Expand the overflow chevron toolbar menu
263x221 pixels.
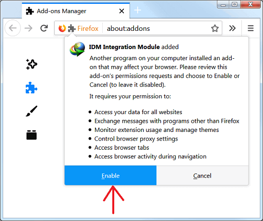pos(232,28)
